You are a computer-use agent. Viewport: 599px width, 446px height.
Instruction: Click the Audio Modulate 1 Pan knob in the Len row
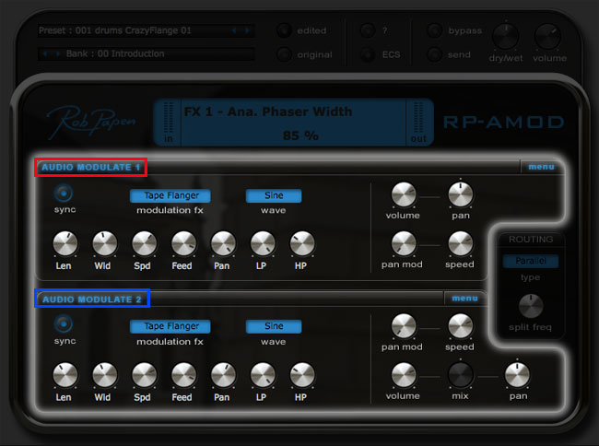223,243
